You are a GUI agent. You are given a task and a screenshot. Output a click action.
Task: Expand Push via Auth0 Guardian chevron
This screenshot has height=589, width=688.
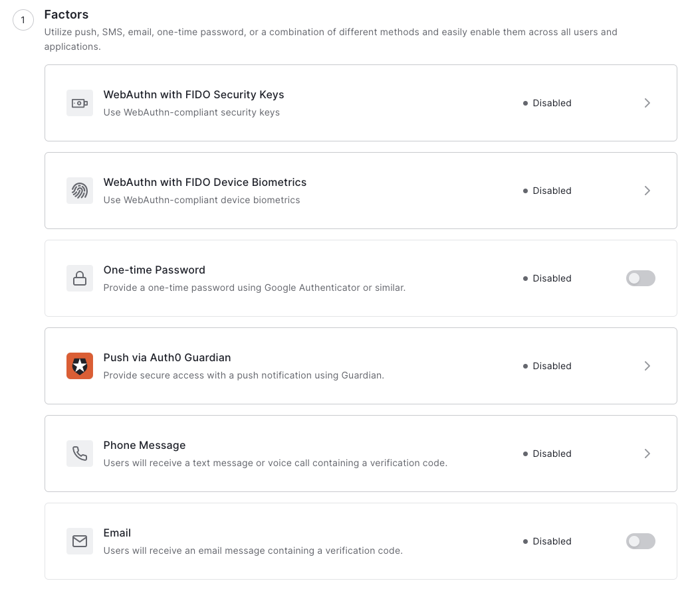point(647,366)
